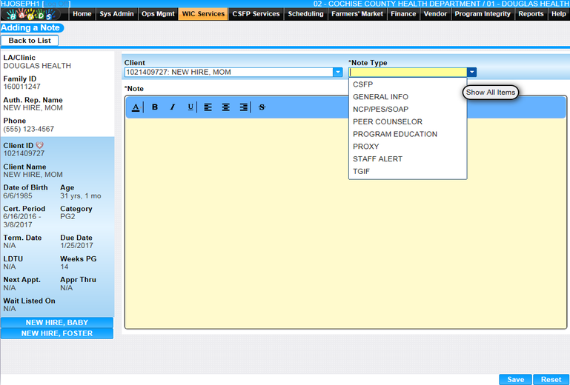Image resolution: width=570 pixels, height=385 pixels.
Task: Open the font color picker
Action: click(136, 107)
